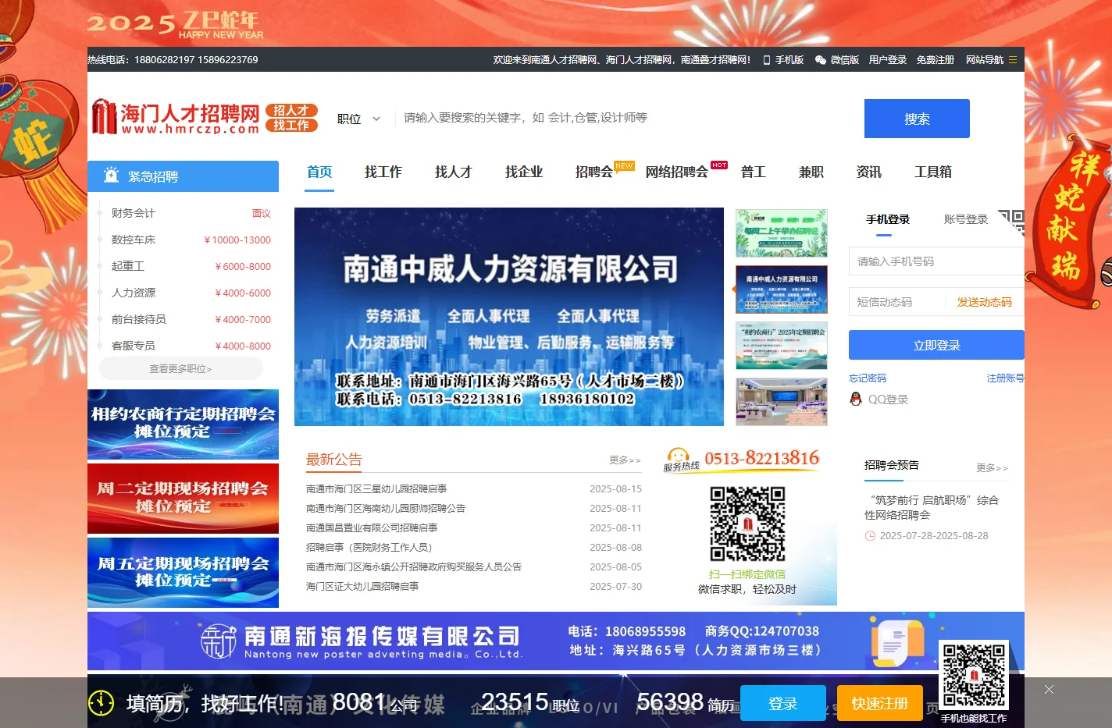Image resolution: width=1112 pixels, height=728 pixels.
Task: Click the phone number input field
Action: tap(936, 261)
